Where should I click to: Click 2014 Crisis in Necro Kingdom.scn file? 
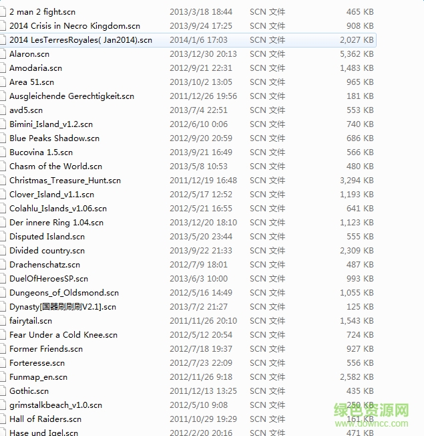(x=74, y=26)
